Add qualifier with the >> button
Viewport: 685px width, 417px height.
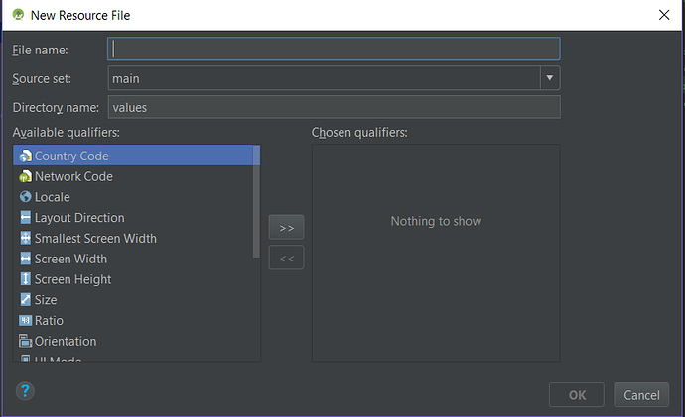[286, 227]
